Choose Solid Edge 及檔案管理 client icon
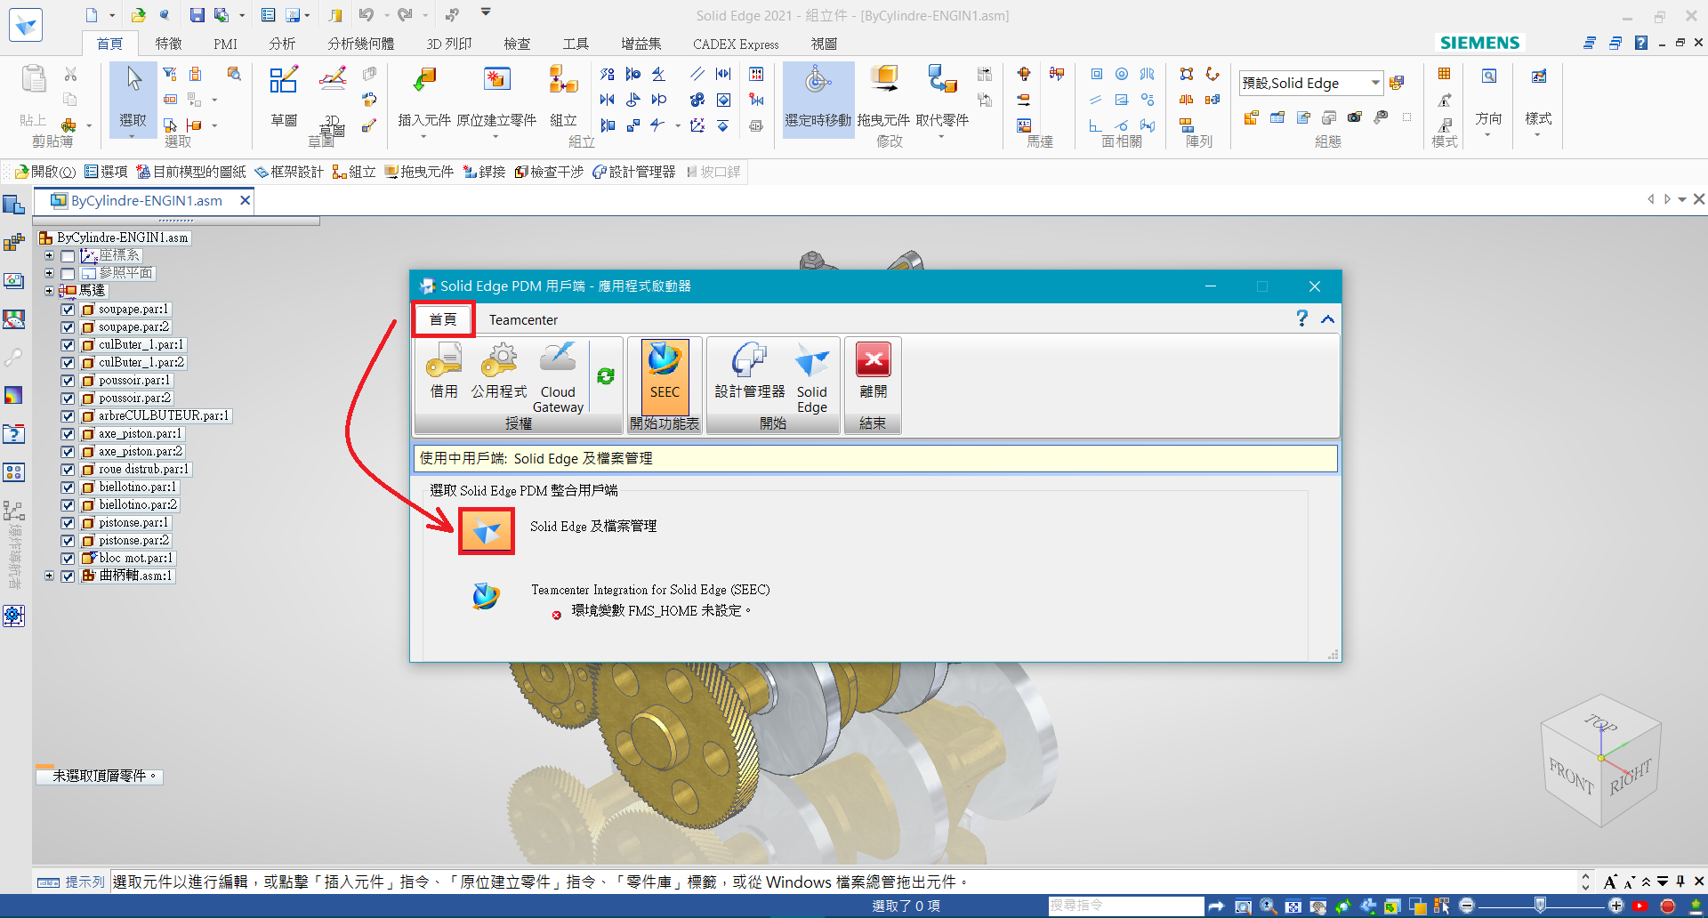This screenshot has height=918, width=1708. click(x=486, y=531)
